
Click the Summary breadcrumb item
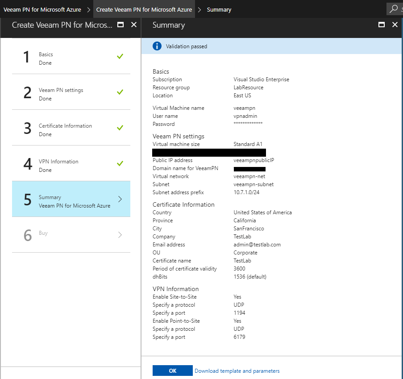(x=219, y=9)
